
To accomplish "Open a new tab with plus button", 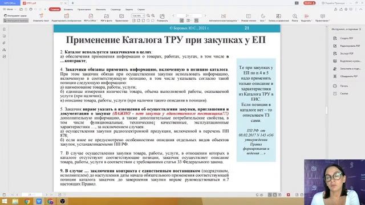I will (x=72, y=3).
